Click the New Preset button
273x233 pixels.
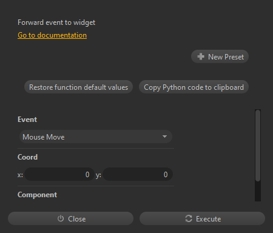[220, 56]
